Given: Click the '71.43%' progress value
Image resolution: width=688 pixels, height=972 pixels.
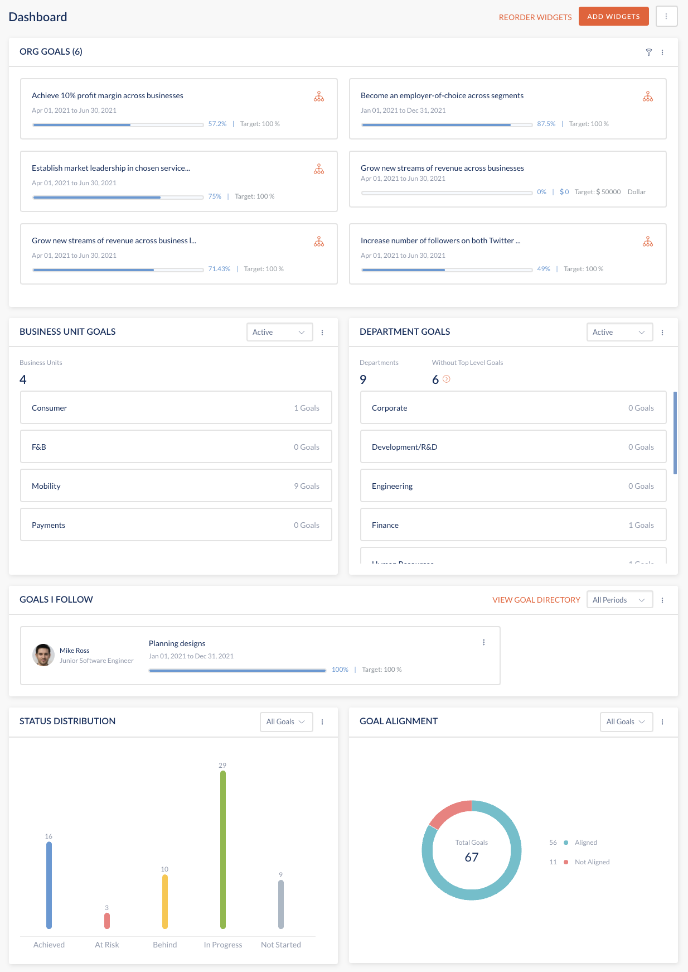Looking at the screenshot, I should pyautogui.click(x=219, y=269).
